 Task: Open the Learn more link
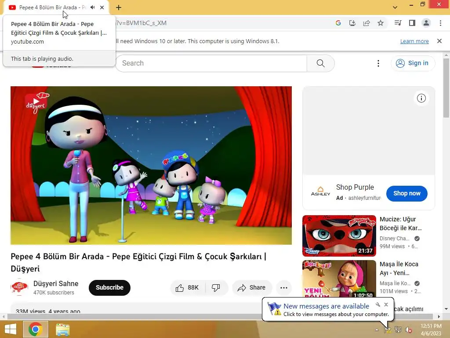tap(414, 41)
